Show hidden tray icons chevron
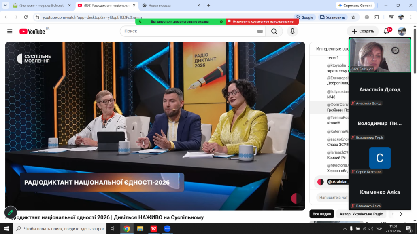The height and width of the screenshot is (234, 417). 345,229
